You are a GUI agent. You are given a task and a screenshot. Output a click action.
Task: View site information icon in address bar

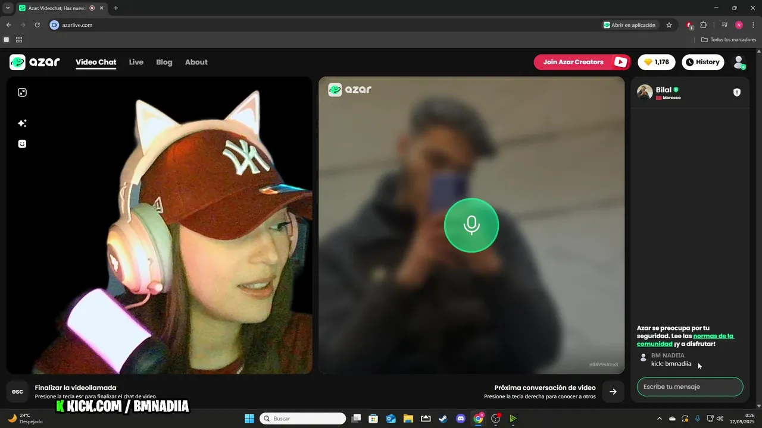[54, 25]
